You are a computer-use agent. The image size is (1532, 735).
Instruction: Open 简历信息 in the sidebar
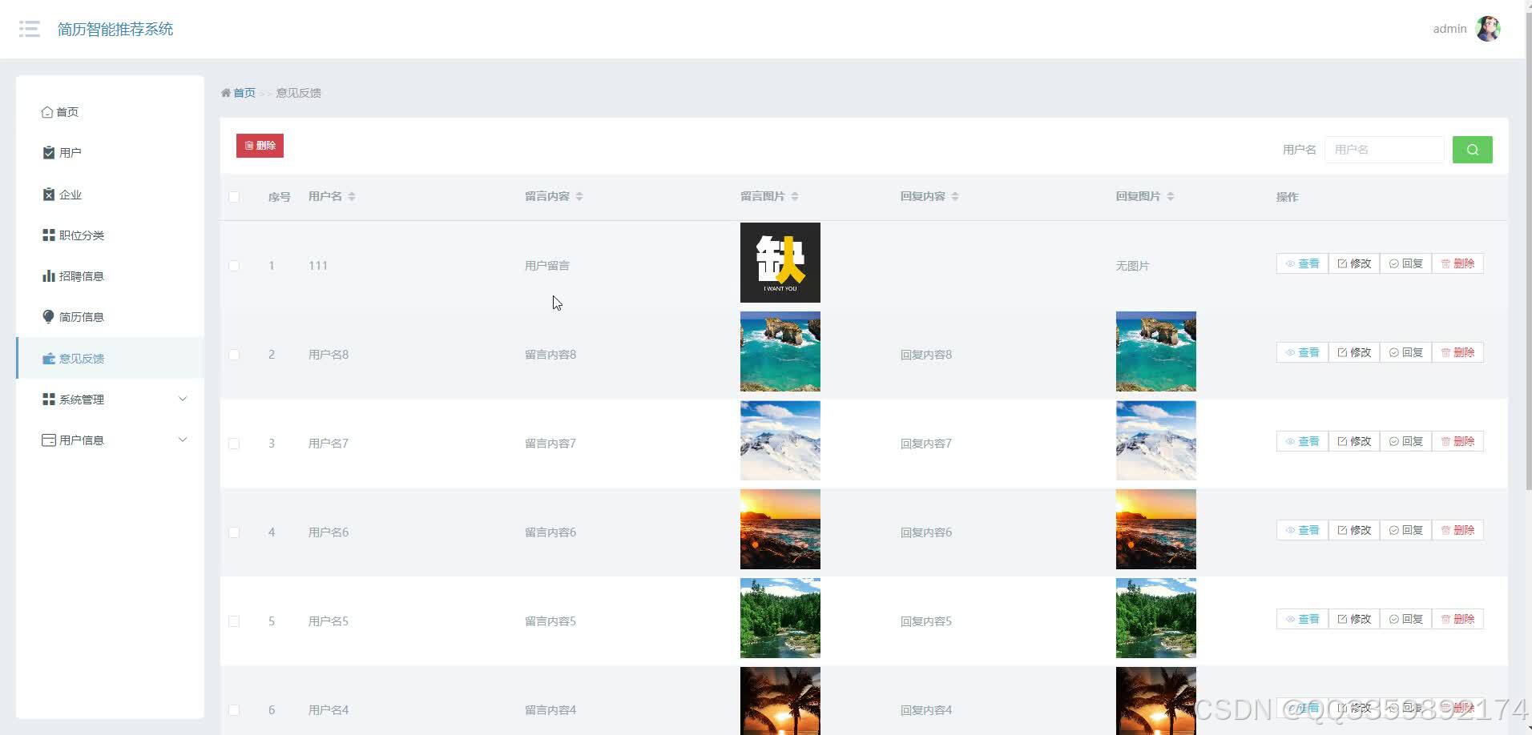pyautogui.click(x=110, y=317)
